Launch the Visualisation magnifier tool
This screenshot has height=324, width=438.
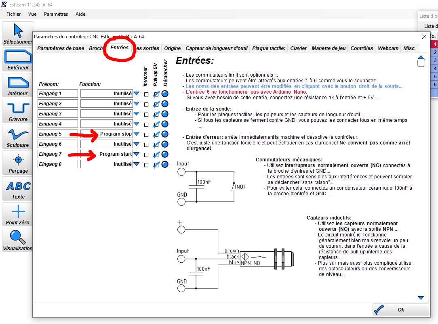point(17,240)
